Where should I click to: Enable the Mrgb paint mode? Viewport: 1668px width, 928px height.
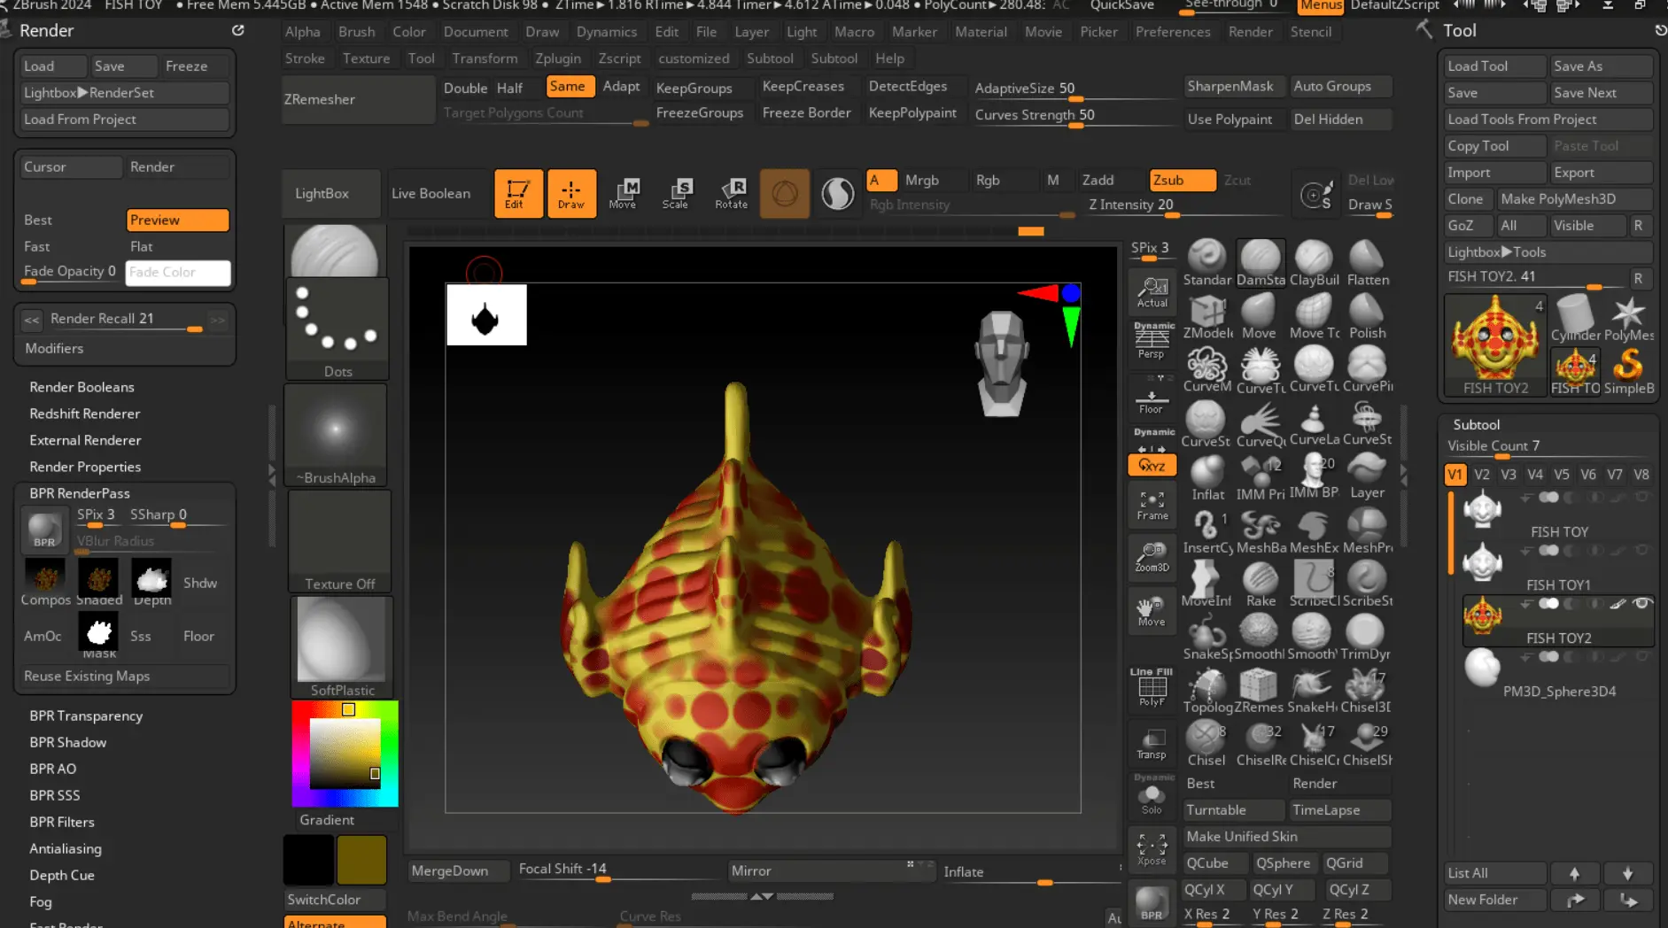(x=921, y=180)
